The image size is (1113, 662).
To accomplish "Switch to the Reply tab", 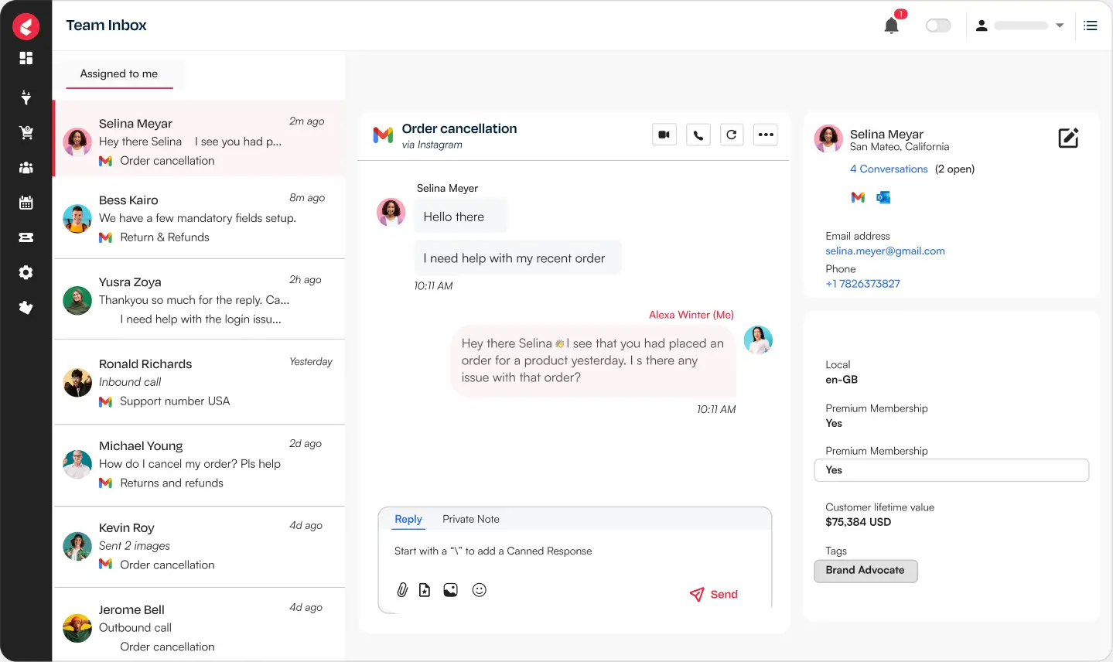I will click(408, 519).
